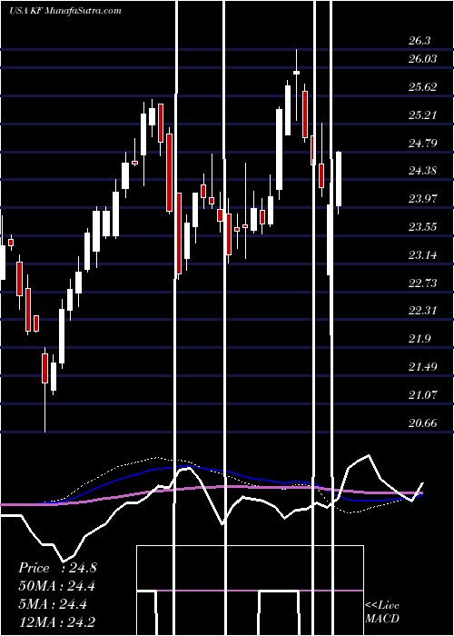Select the 24.79 price axis label
Viewport: 454px width, 636px height.
pyautogui.click(x=423, y=144)
